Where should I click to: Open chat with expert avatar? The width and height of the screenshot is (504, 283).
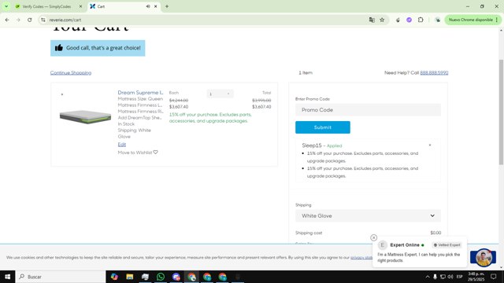[x=484, y=257]
